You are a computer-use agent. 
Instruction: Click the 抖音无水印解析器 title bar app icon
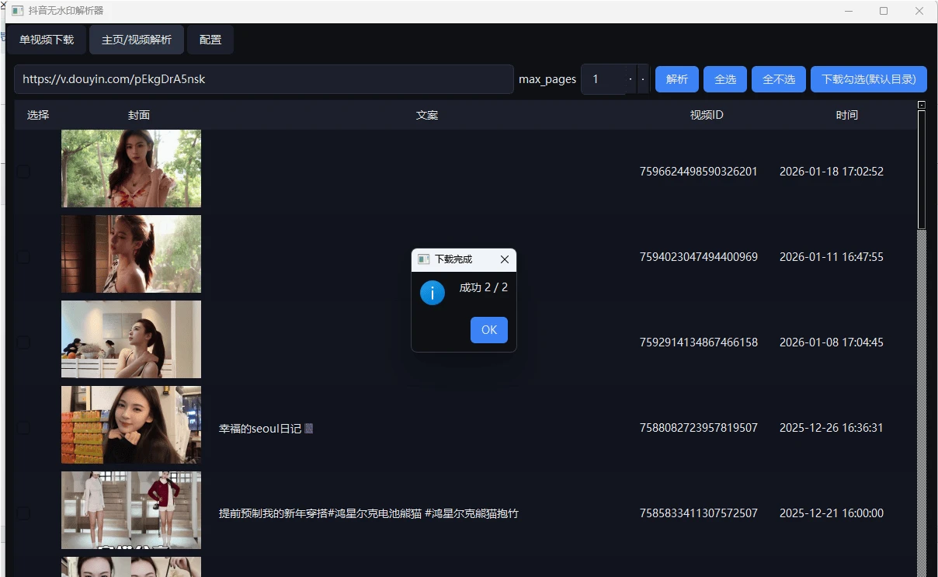pyautogui.click(x=17, y=11)
